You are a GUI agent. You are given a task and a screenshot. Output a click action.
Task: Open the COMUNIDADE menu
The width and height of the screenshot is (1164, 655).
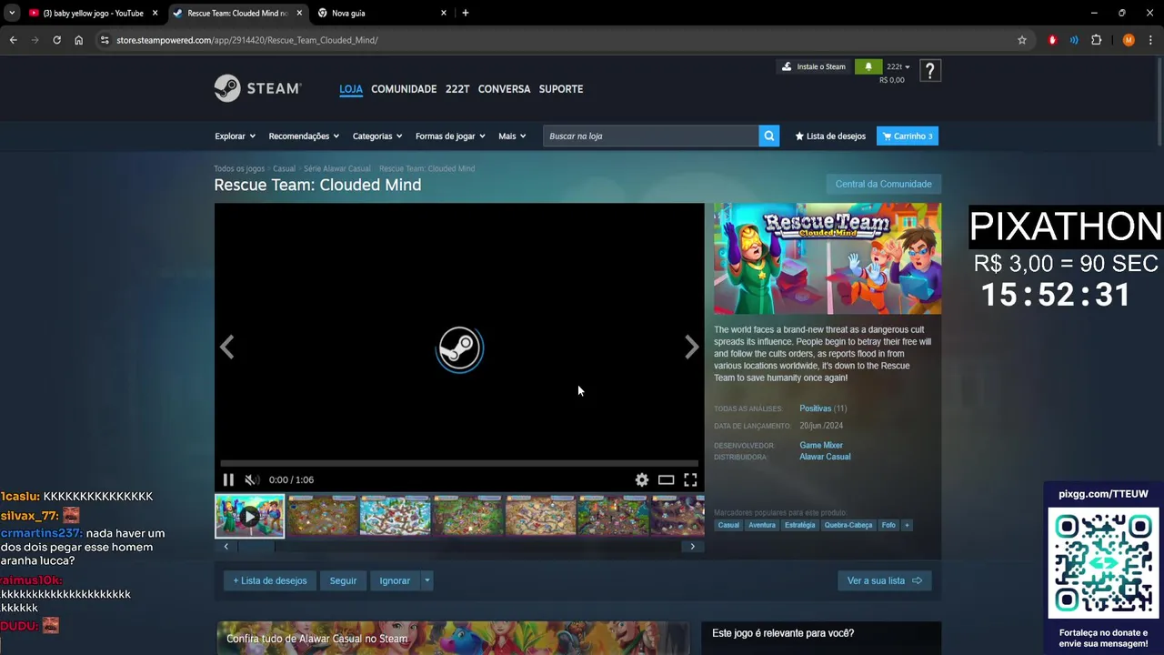404,88
